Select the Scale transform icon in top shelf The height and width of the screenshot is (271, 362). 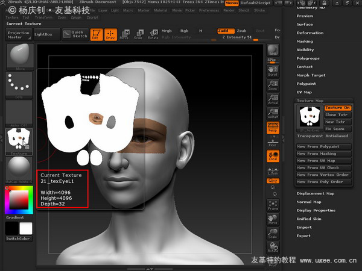pyautogui.click(x=138, y=34)
